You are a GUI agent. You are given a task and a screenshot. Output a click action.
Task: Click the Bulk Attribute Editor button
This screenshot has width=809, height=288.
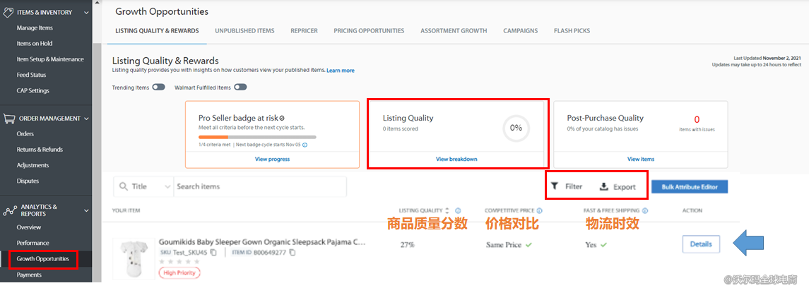(690, 186)
